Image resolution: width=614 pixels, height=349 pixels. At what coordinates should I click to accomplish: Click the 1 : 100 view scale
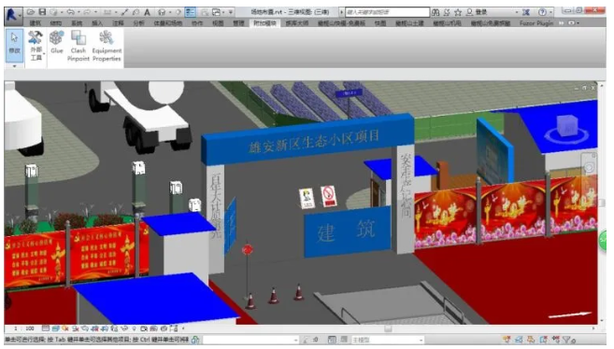tap(24, 328)
